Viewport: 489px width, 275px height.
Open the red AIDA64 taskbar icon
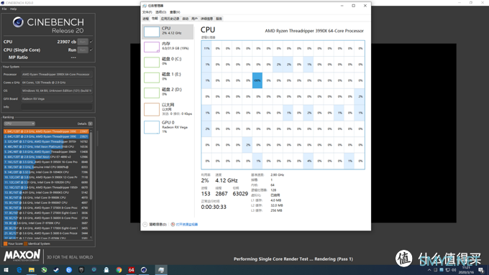[132, 270]
